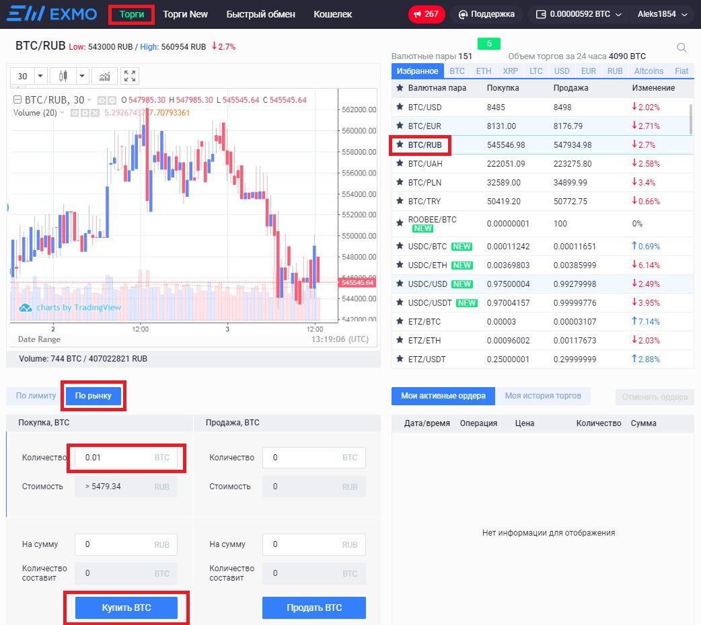Expand the Aleks1854 account menu
Screen dimensions: 701x625
[662, 14]
